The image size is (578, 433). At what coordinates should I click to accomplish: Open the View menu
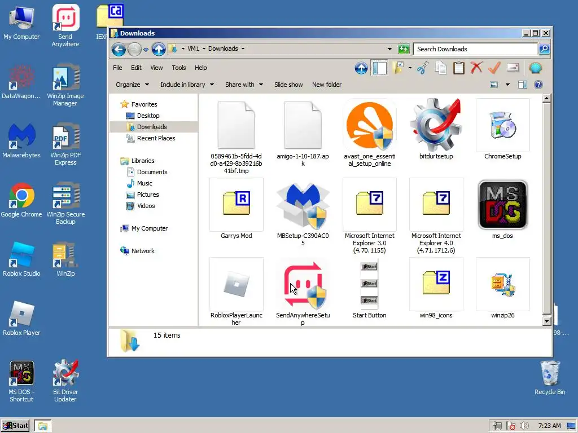(156, 68)
